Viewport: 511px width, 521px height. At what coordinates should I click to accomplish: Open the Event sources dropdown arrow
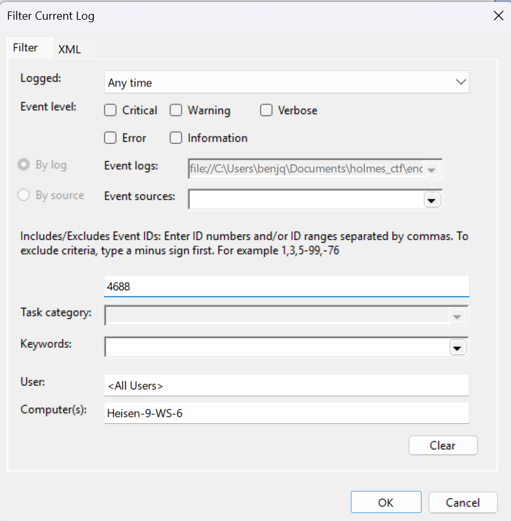pos(432,199)
